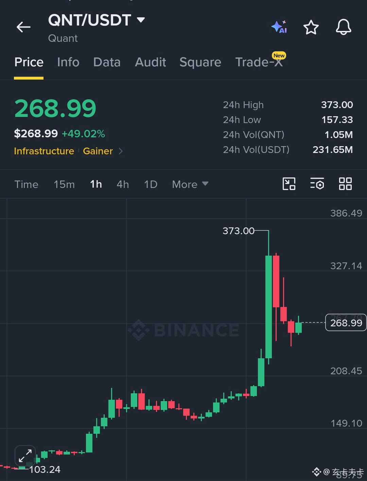Switch to the Info tab
This screenshot has height=481, width=367.
coord(68,62)
